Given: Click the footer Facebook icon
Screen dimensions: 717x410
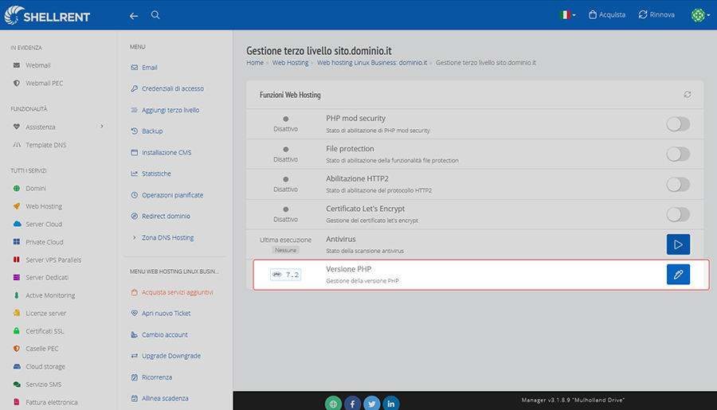Looking at the screenshot, I should (x=353, y=404).
